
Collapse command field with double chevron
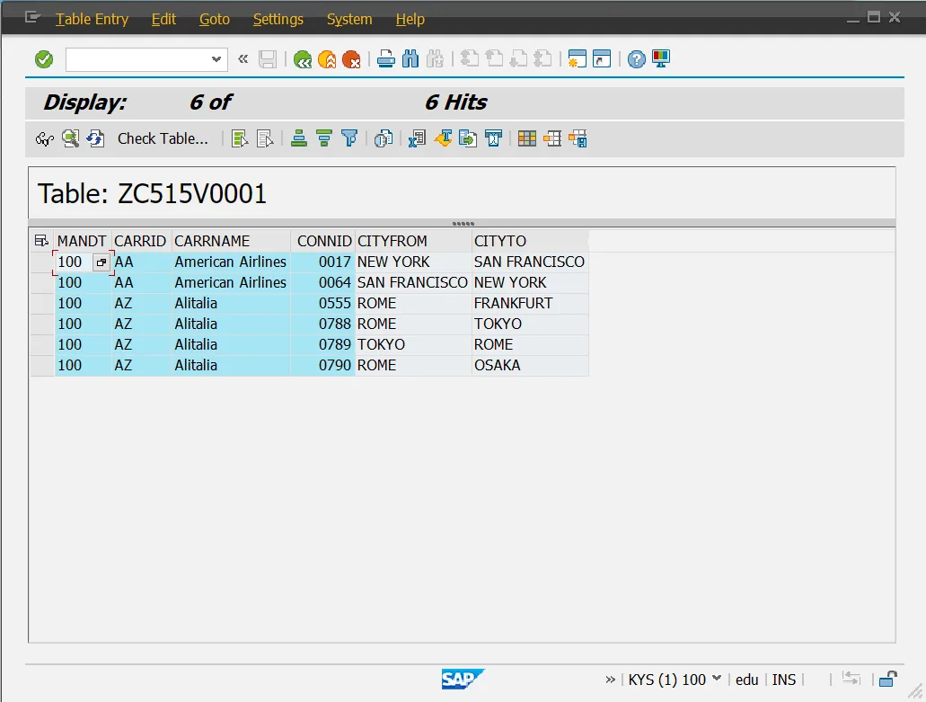(243, 58)
